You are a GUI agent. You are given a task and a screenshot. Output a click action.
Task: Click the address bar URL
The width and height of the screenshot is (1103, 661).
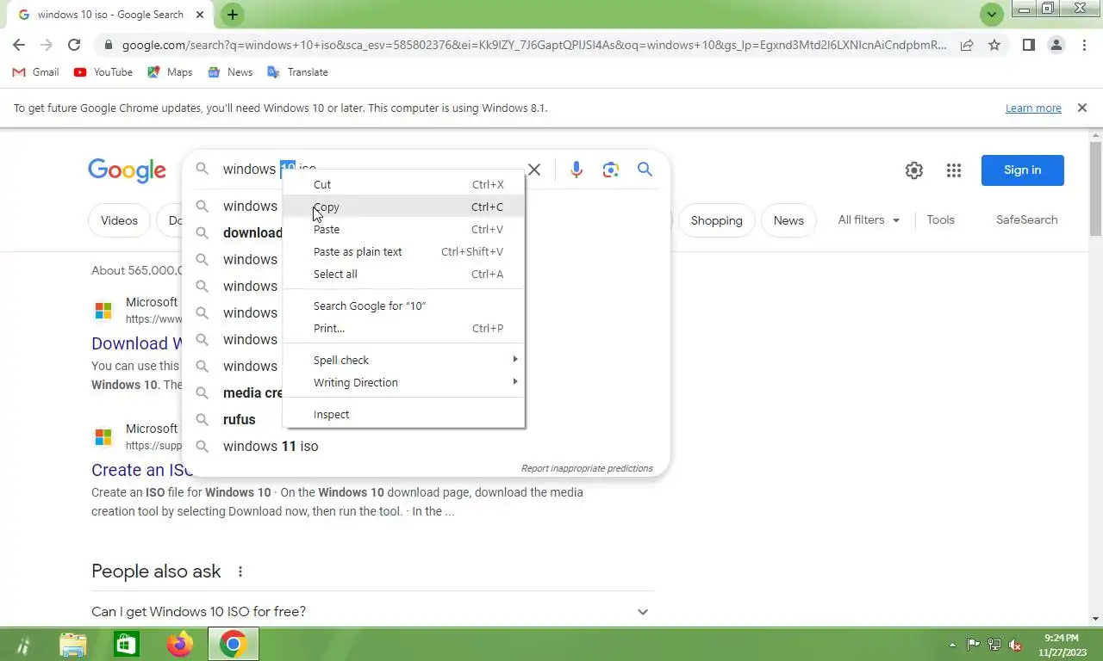click(x=534, y=45)
